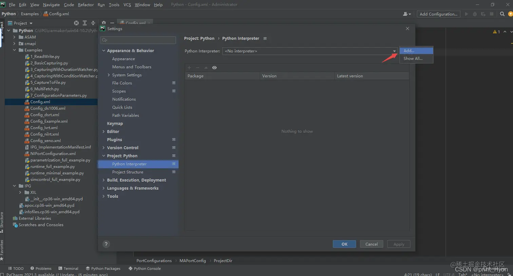Click the Cancel button

click(372, 244)
